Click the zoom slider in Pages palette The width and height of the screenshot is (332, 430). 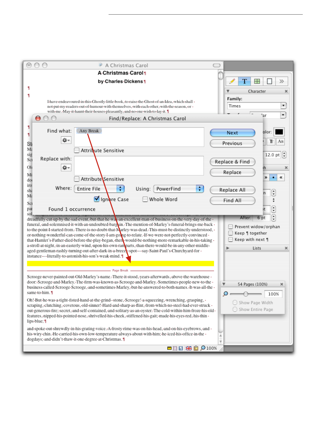click(x=246, y=294)
